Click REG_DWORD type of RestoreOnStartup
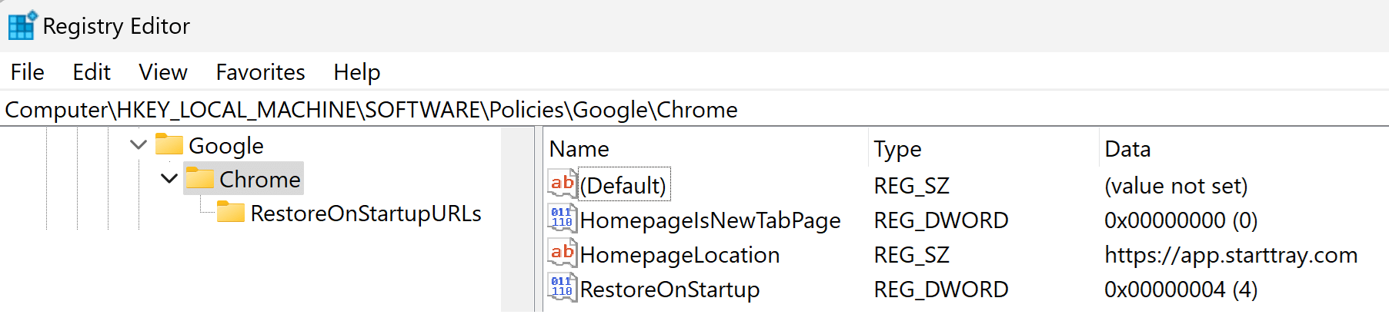The image size is (1389, 321). click(941, 290)
